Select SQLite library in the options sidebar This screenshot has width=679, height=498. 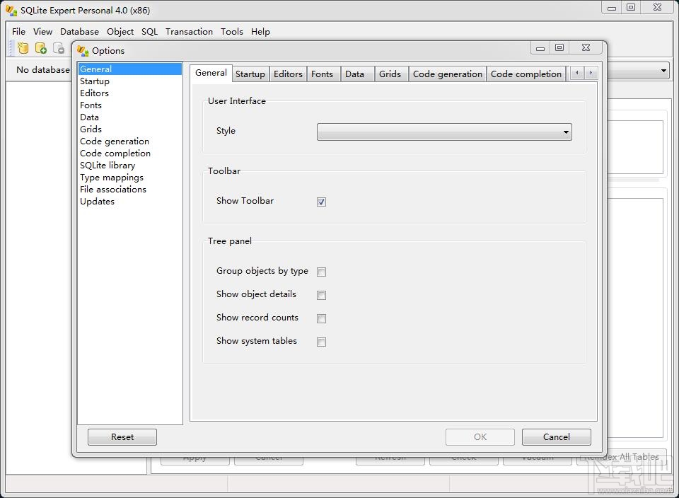(108, 165)
